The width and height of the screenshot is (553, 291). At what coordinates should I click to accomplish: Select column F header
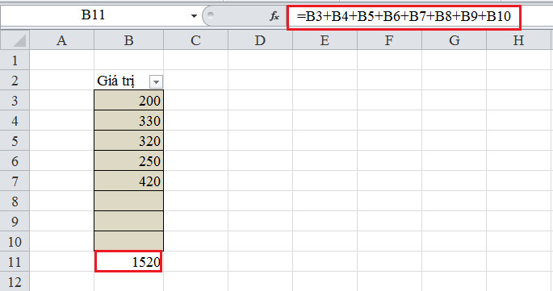[x=389, y=40]
